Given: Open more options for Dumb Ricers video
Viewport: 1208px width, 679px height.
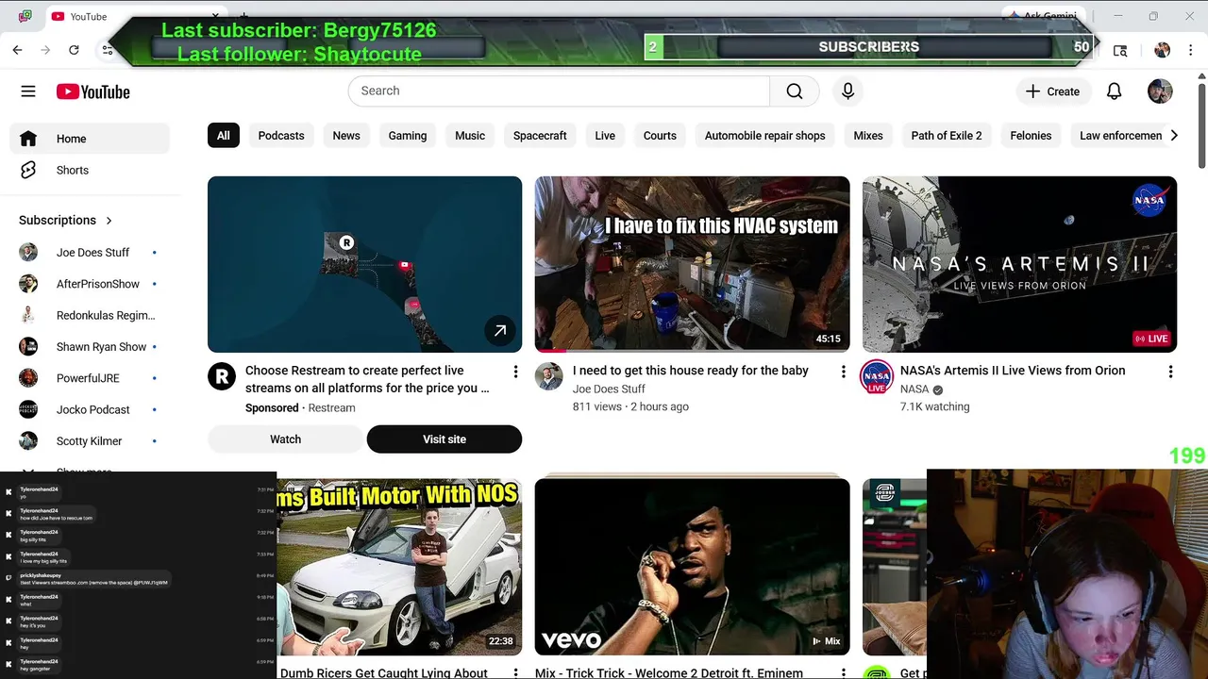Looking at the screenshot, I should [515, 672].
